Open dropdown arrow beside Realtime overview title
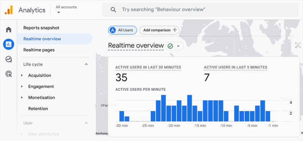303x141 pixels. [x=178, y=46]
